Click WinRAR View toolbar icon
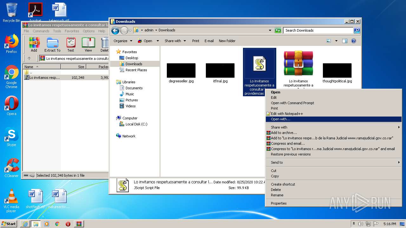The height and width of the screenshot is (228, 406). pyautogui.click(x=88, y=45)
